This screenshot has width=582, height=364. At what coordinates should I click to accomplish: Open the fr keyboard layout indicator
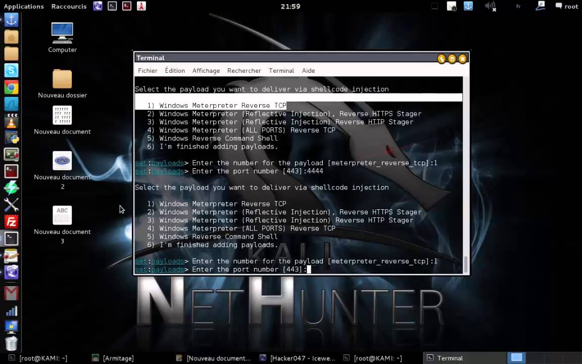(x=518, y=6)
